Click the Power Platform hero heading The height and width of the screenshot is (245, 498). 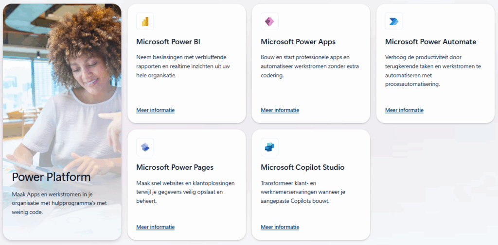click(51, 177)
